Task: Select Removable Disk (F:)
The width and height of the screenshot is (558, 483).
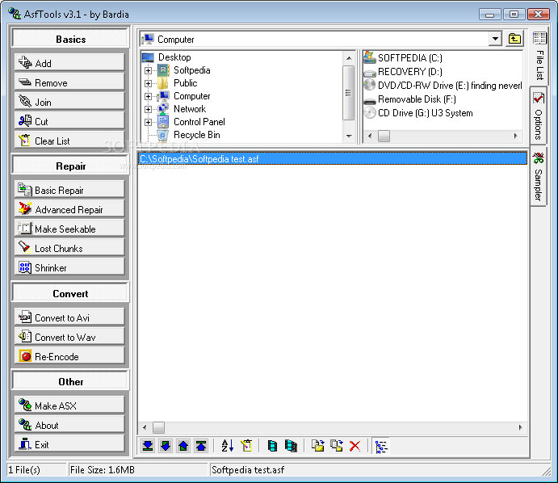Action: click(x=417, y=99)
